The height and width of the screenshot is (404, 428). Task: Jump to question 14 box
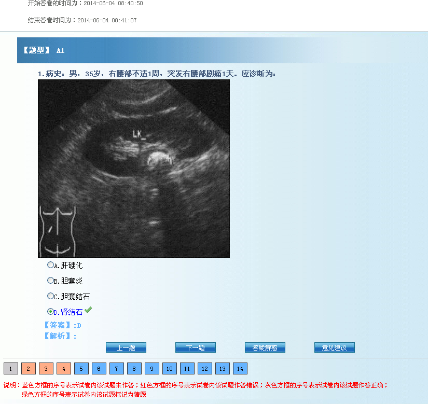(240, 369)
